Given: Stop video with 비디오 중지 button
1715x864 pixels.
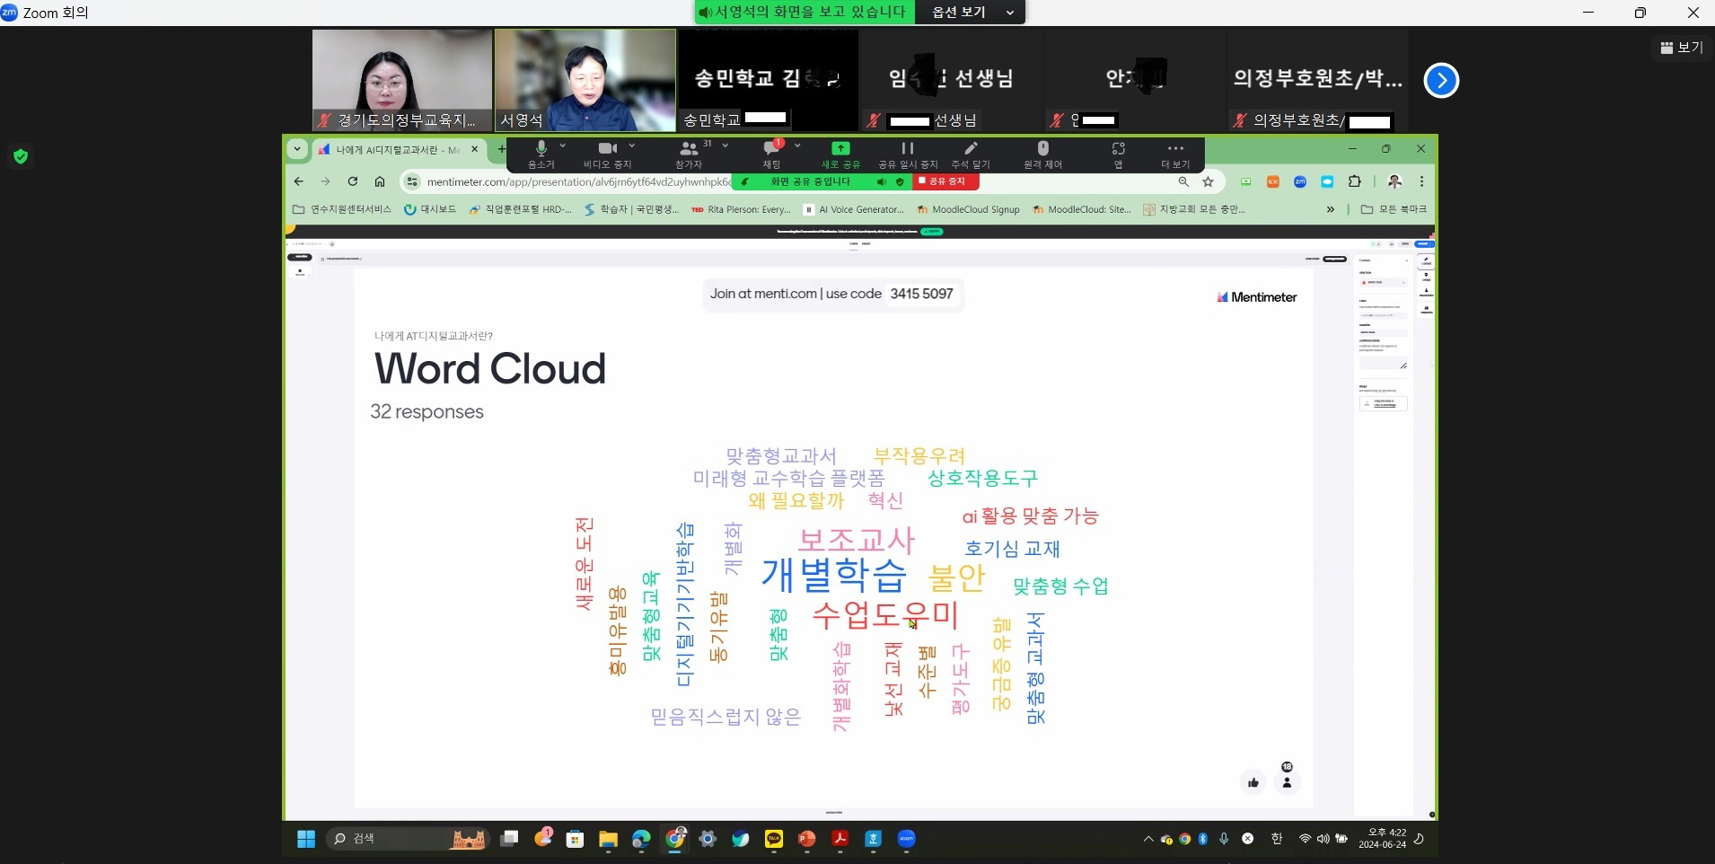Looking at the screenshot, I should (608, 153).
